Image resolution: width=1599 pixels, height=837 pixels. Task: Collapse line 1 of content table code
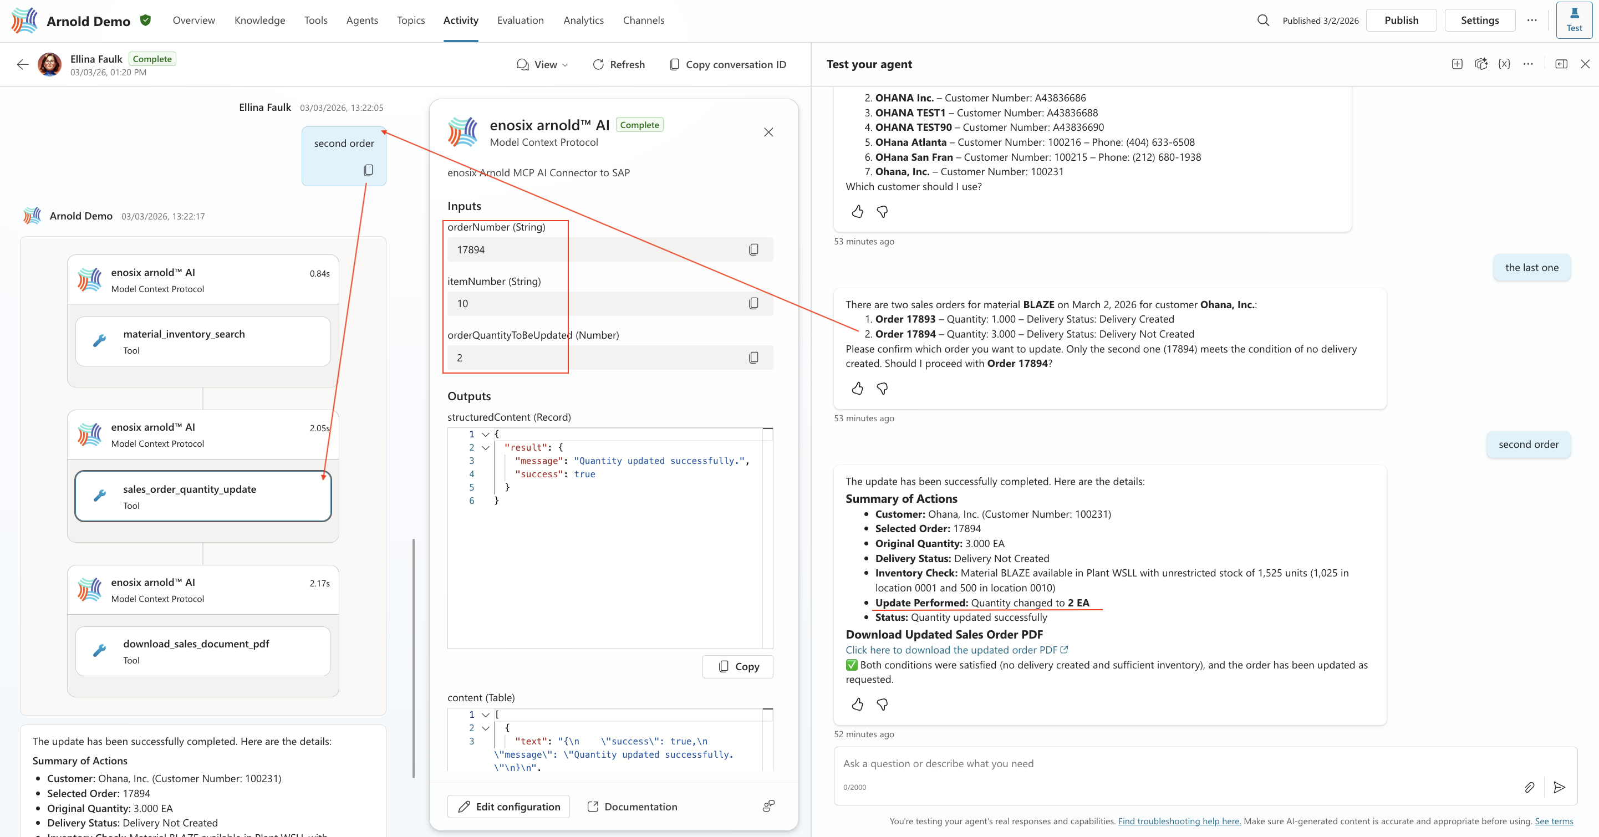click(486, 714)
